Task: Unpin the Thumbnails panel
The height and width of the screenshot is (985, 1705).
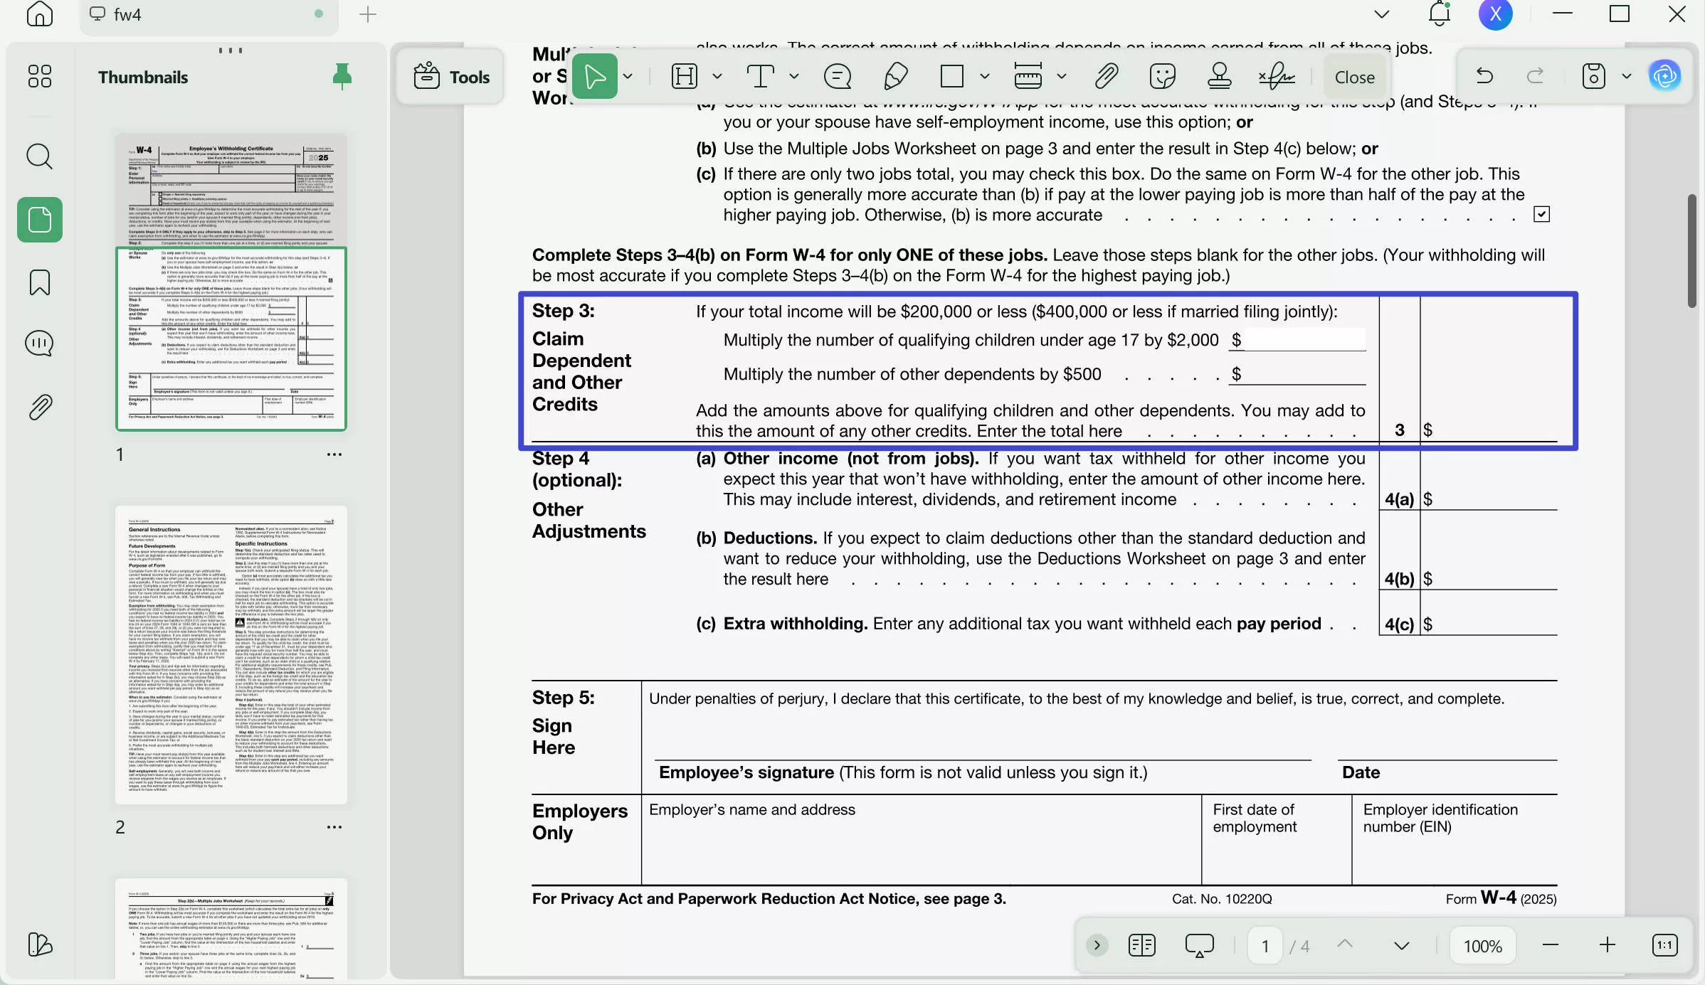Action: [342, 76]
